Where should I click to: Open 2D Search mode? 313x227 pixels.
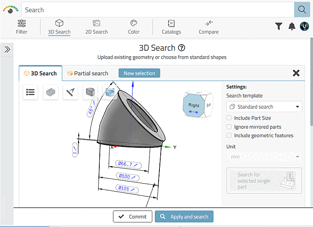point(96,27)
